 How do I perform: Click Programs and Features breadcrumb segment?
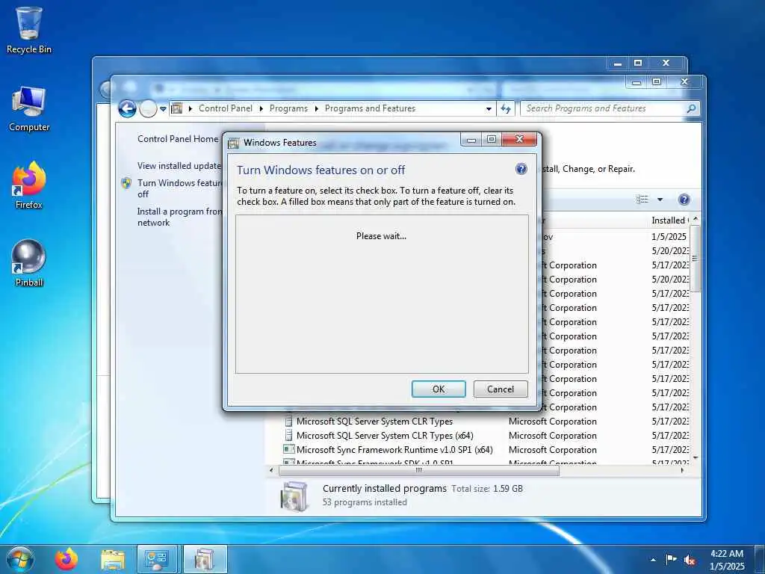click(x=371, y=108)
